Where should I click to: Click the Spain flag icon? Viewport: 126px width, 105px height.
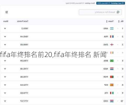coord(112,85)
